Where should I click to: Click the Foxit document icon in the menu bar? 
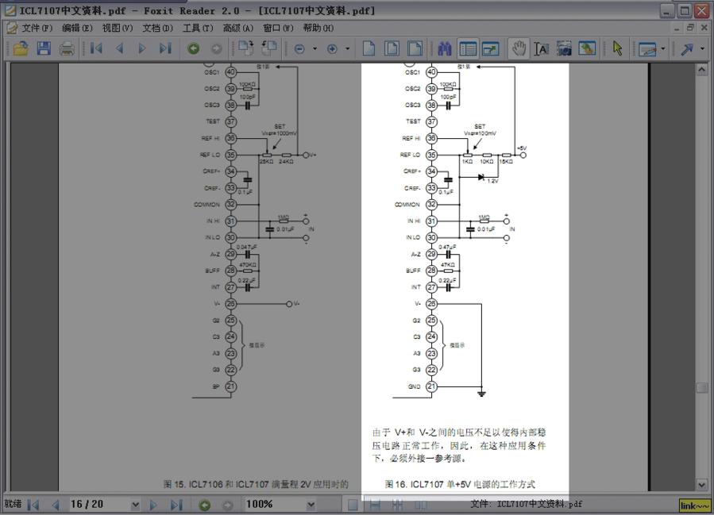pyautogui.click(x=12, y=29)
